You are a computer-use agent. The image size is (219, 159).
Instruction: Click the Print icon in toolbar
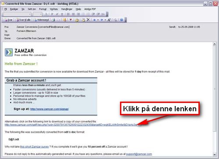(53, 20)
